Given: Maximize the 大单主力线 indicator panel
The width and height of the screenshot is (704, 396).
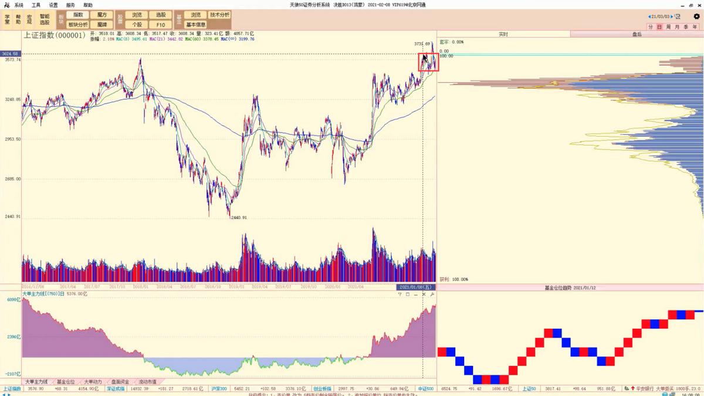Looking at the screenshot, I should (408, 294).
